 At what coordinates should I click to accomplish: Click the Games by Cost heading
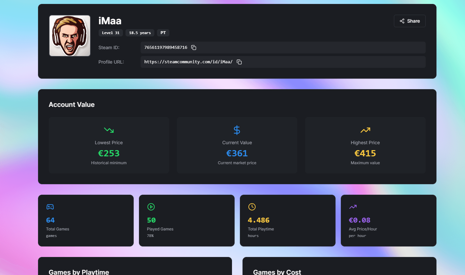click(277, 272)
